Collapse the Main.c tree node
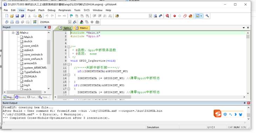Screen dimensions: 256x133 pyautogui.click(x=13, y=33)
